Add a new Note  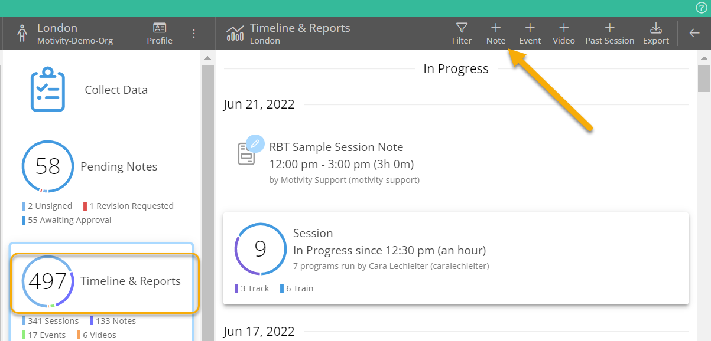tap(495, 34)
